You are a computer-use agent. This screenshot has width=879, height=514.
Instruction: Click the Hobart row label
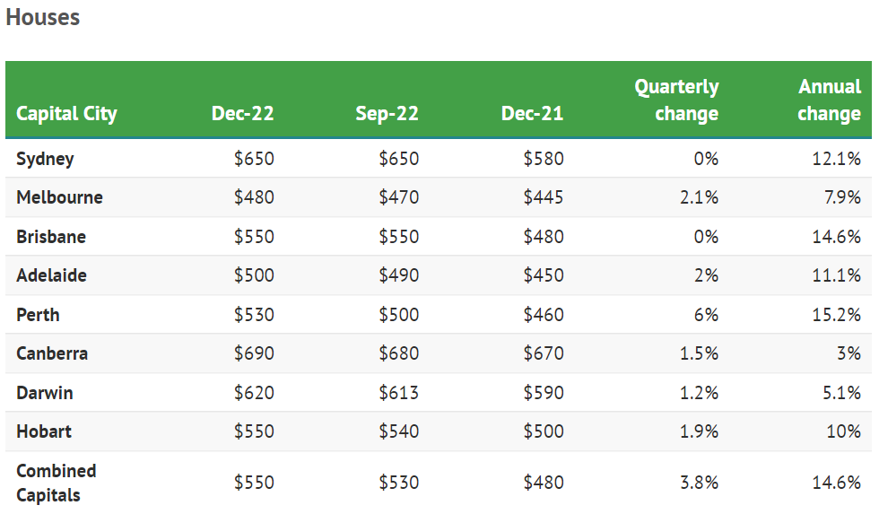pos(44,431)
